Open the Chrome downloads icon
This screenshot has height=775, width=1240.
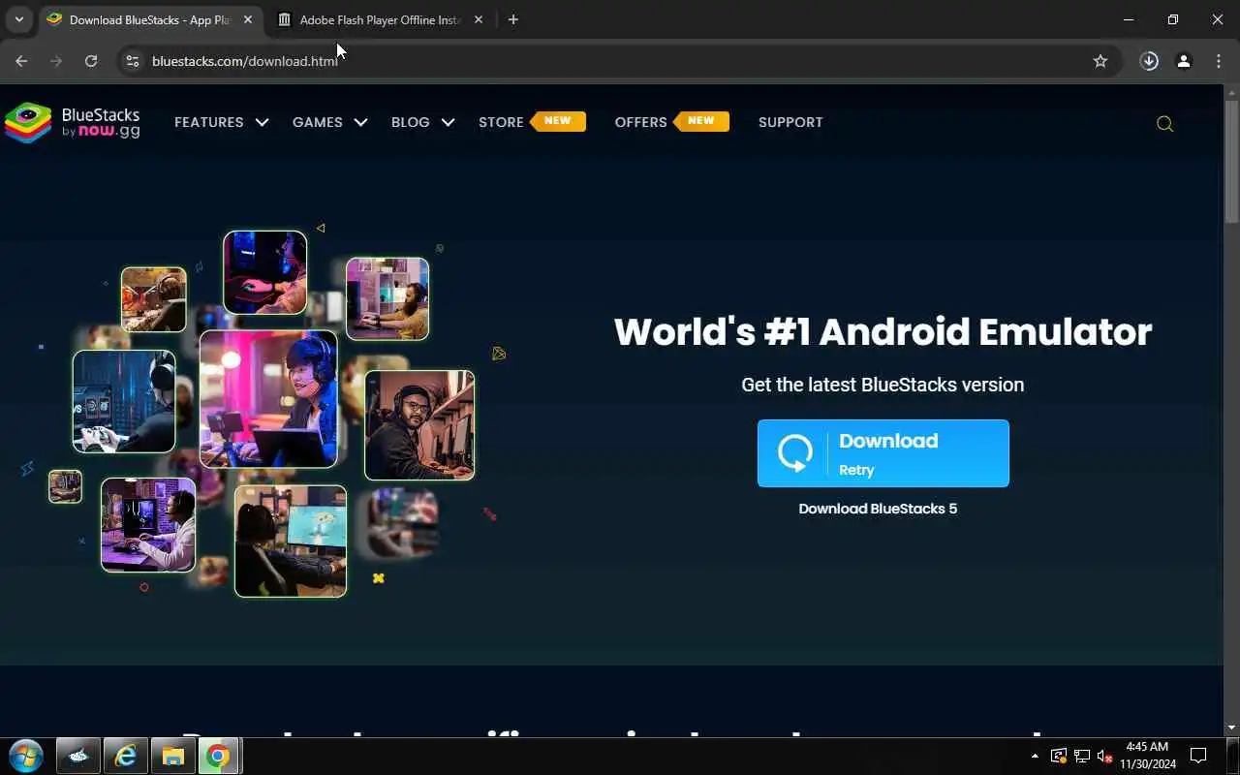point(1149,61)
